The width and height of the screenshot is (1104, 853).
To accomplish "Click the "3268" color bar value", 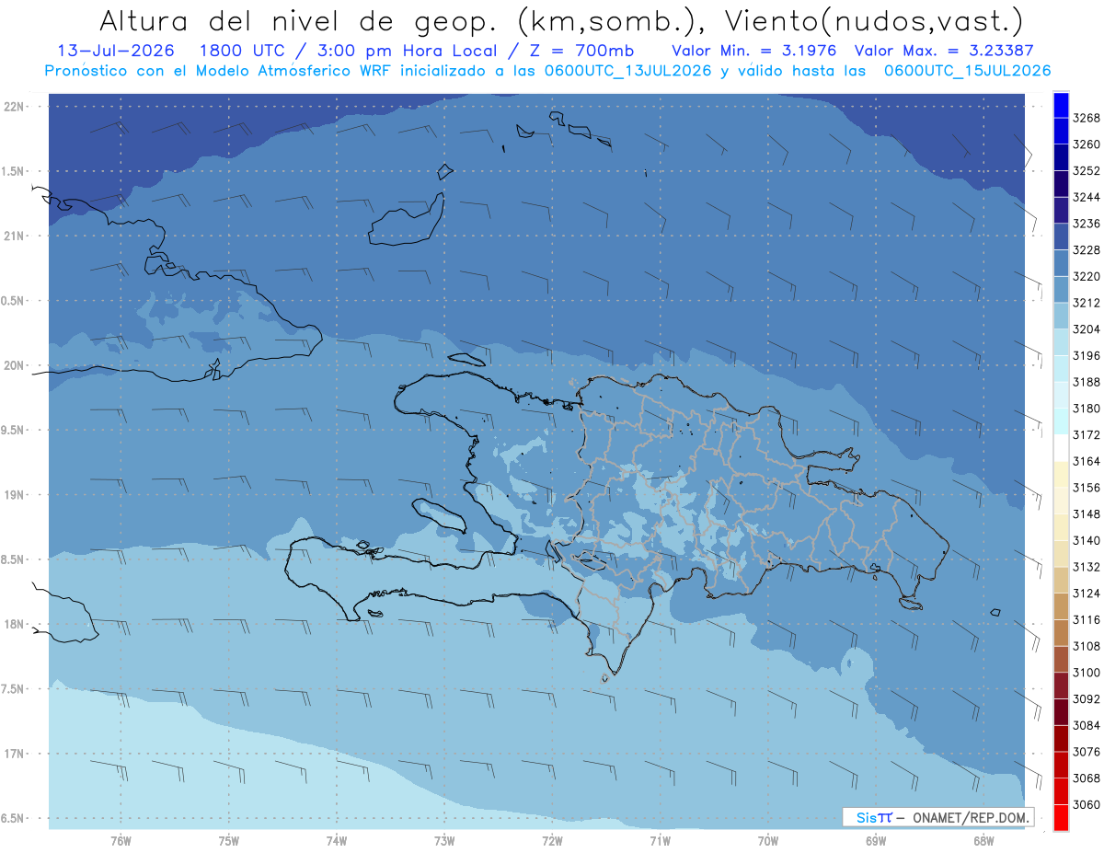I will pyautogui.click(x=1087, y=118).
